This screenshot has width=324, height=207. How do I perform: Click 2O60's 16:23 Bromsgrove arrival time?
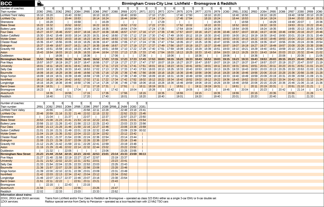tap(40, 90)
